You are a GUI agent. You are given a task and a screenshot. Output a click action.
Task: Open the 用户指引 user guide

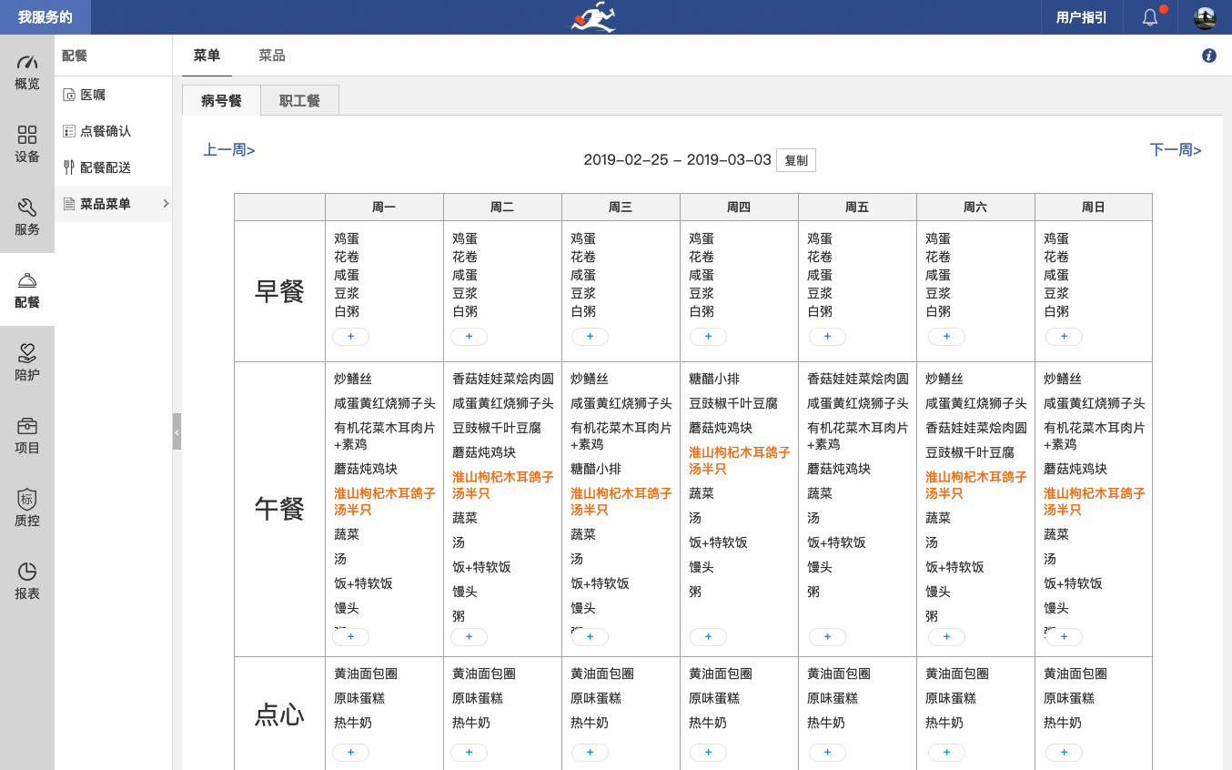tap(1081, 17)
